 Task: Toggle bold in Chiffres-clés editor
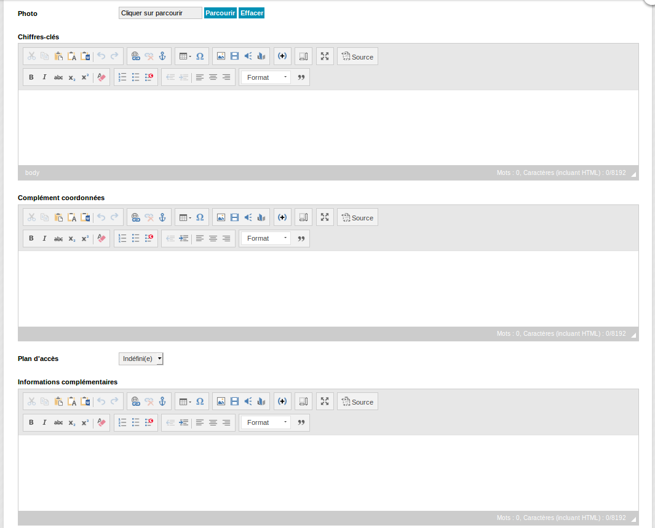pos(31,77)
